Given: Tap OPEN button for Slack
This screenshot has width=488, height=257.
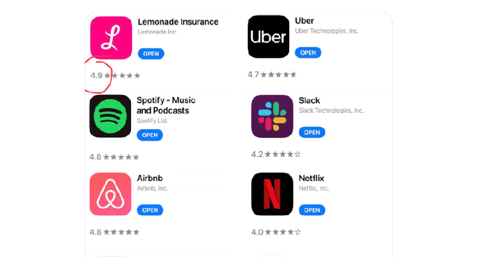Looking at the screenshot, I should [312, 132].
